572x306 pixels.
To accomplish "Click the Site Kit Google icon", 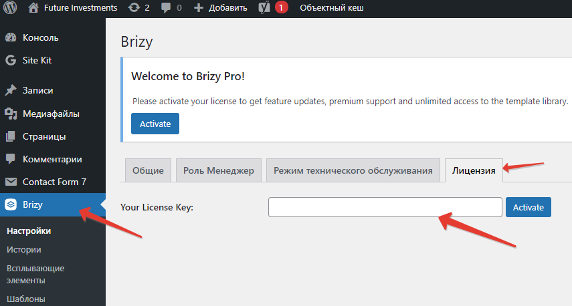I will pos(11,60).
